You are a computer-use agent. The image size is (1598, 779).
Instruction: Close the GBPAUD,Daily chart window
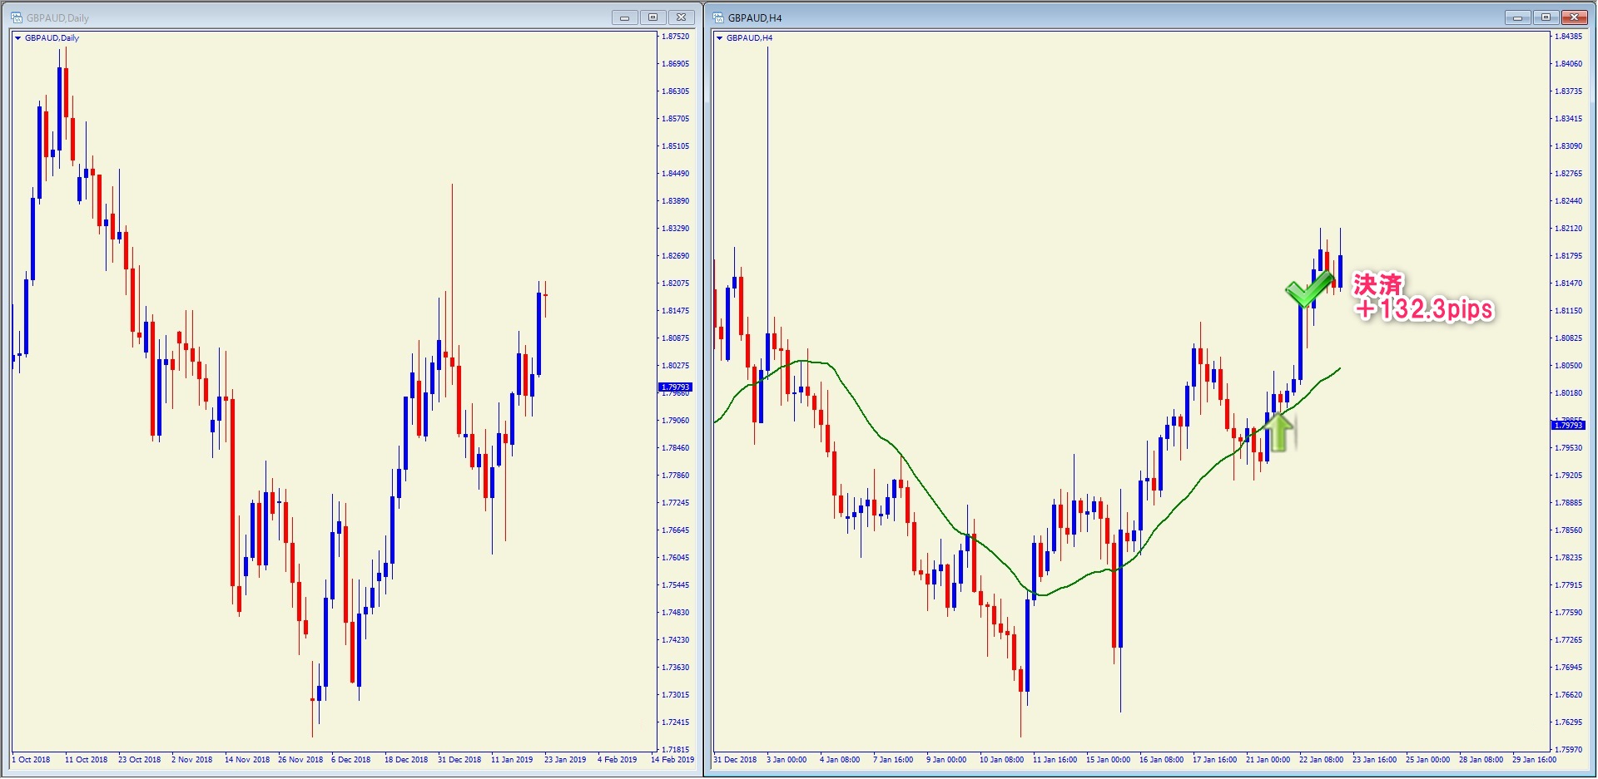click(681, 17)
